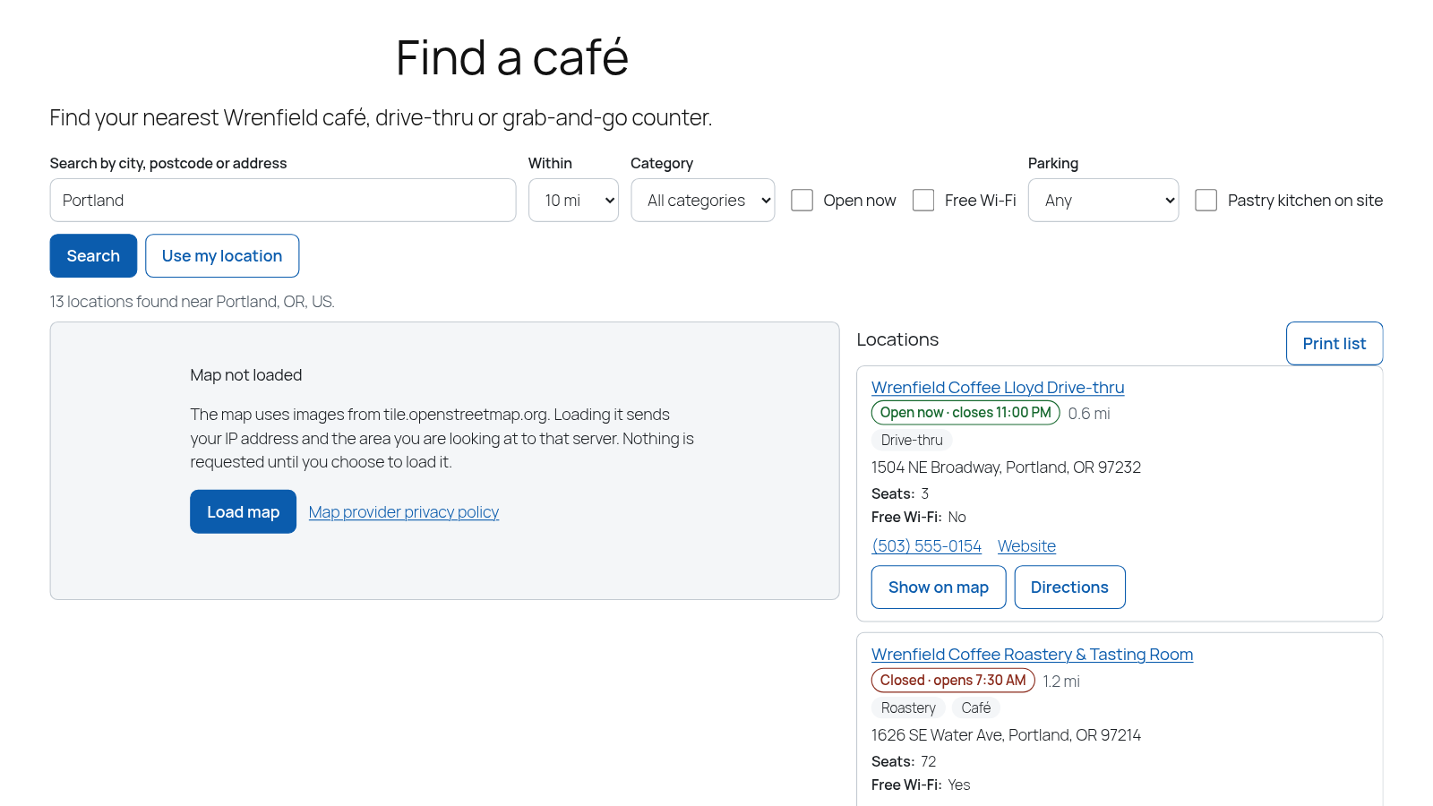The height and width of the screenshot is (806, 1433).
Task: Click the 'Closed · opens 7:30 AM' badge
Action: (x=953, y=681)
